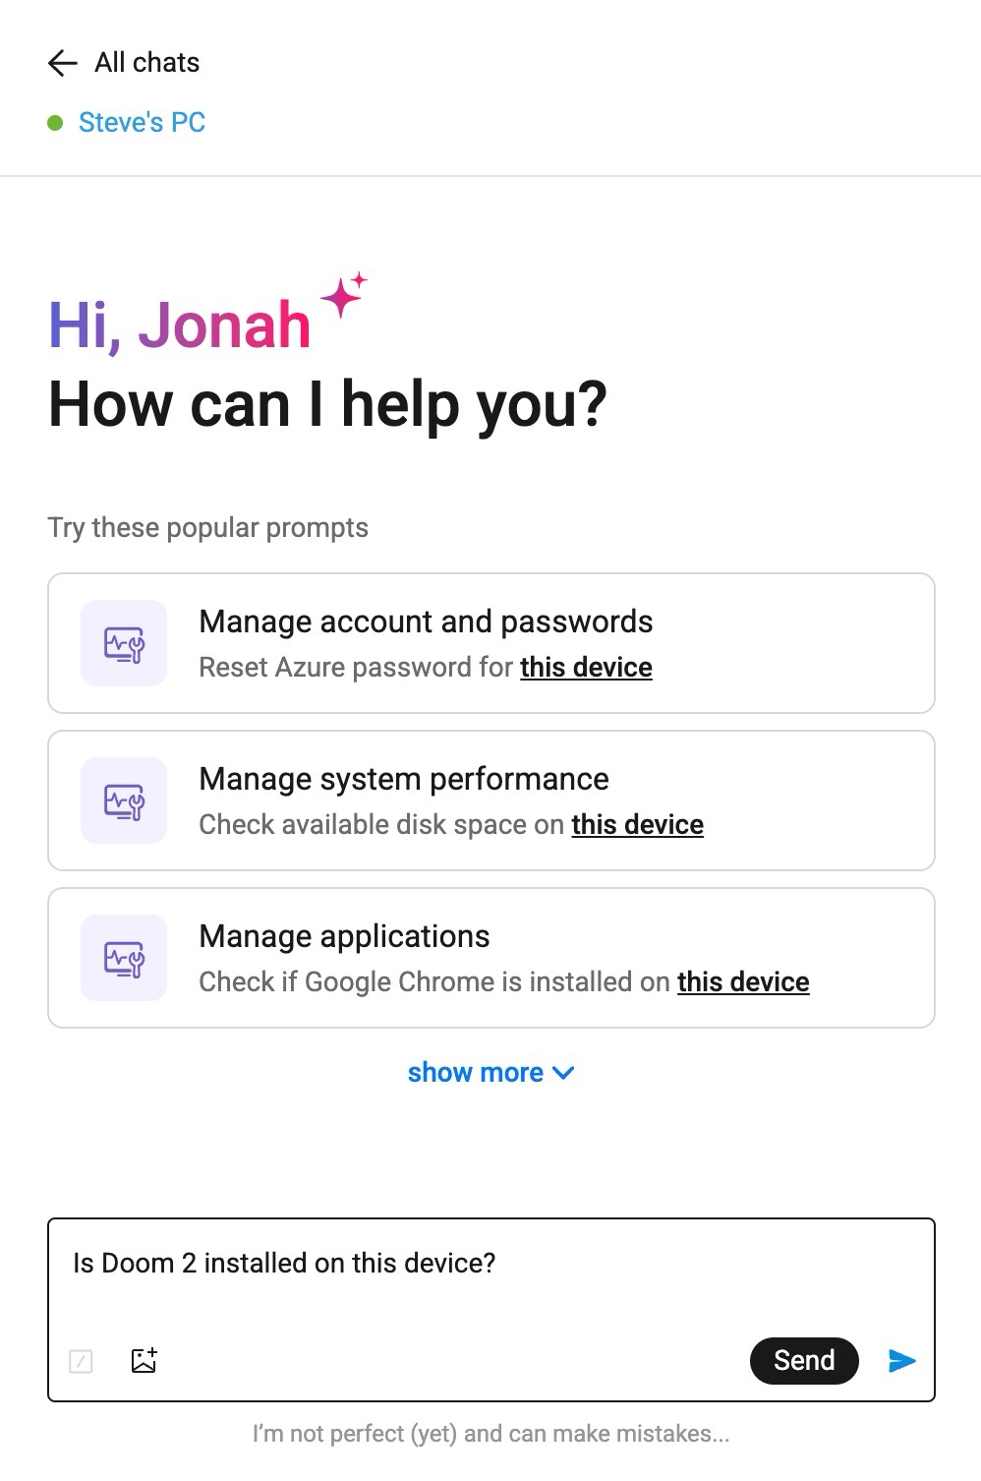Viewport: 981px width, 1481px height.
Task: Click the Manage applications card icon
Action: [x=124, y=959]
